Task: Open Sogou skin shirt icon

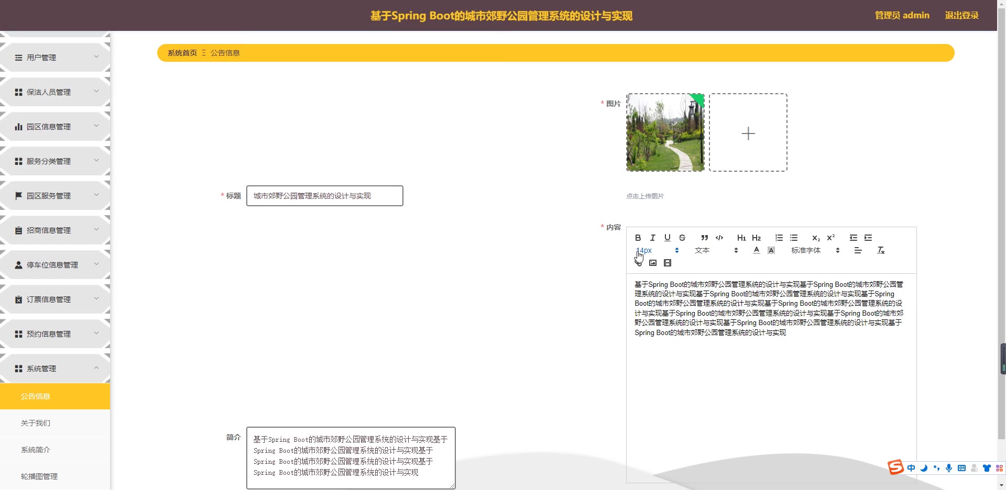Action: pos(987,468)
